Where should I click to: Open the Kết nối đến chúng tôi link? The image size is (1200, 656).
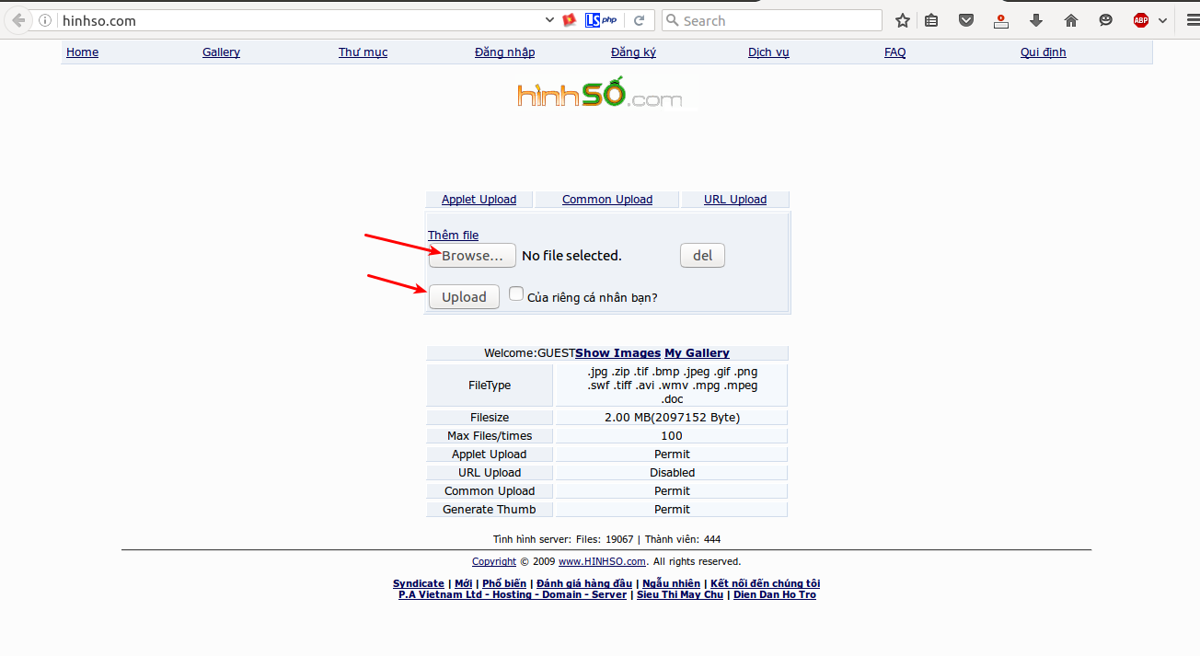pyautogui.click(x=765, y=583)
